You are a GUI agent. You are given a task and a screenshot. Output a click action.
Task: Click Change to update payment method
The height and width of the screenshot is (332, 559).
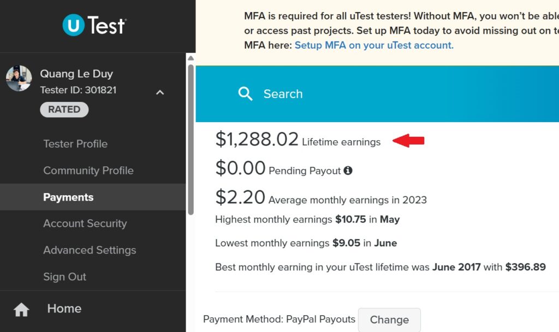pos(389,319)
